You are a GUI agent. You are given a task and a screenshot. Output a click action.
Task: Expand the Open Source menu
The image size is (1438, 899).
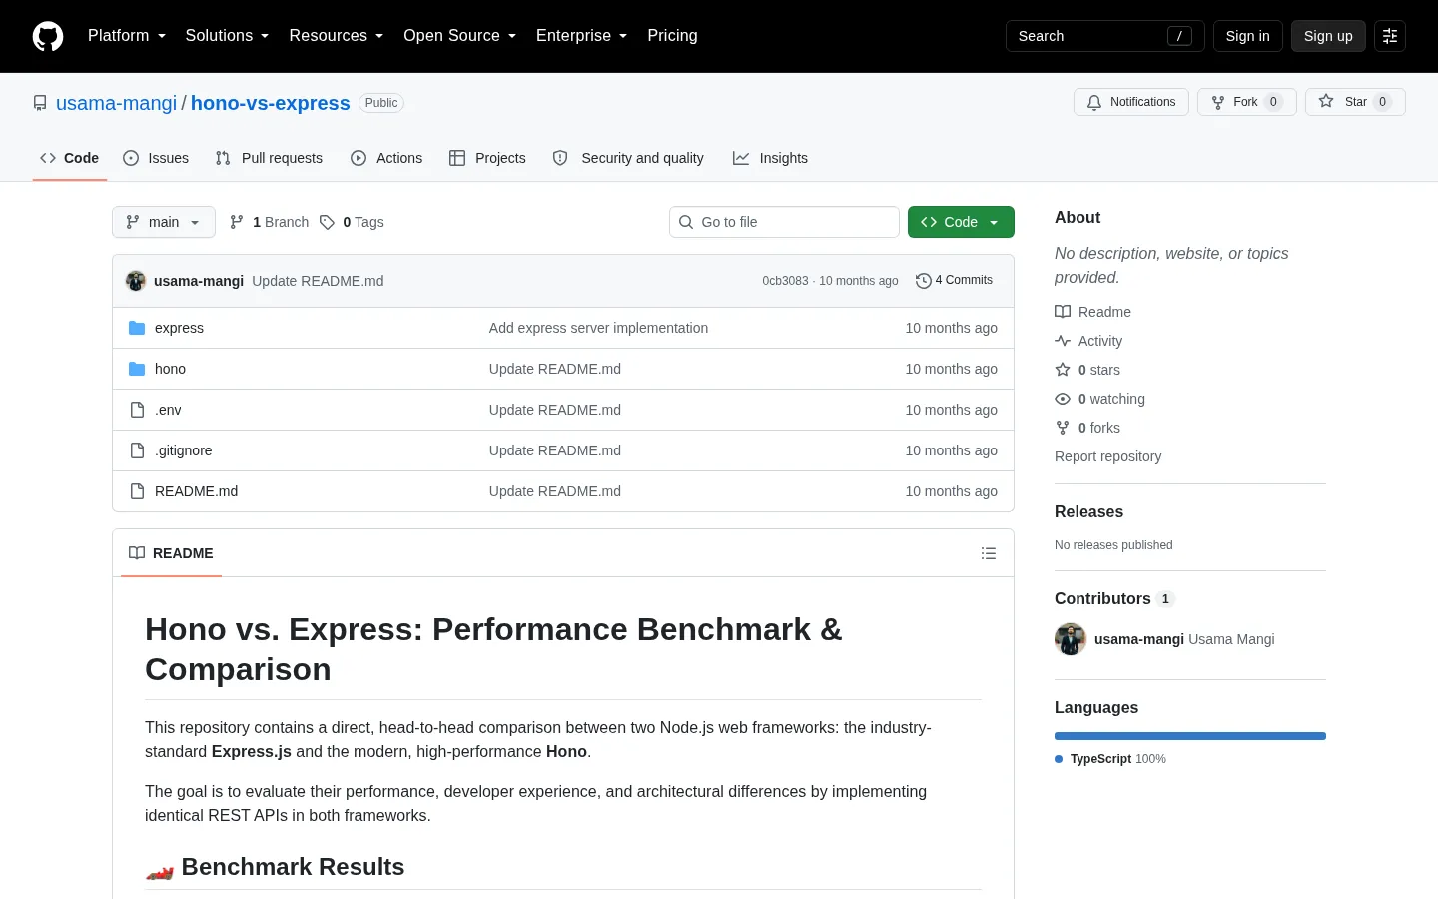click(460, 36)
